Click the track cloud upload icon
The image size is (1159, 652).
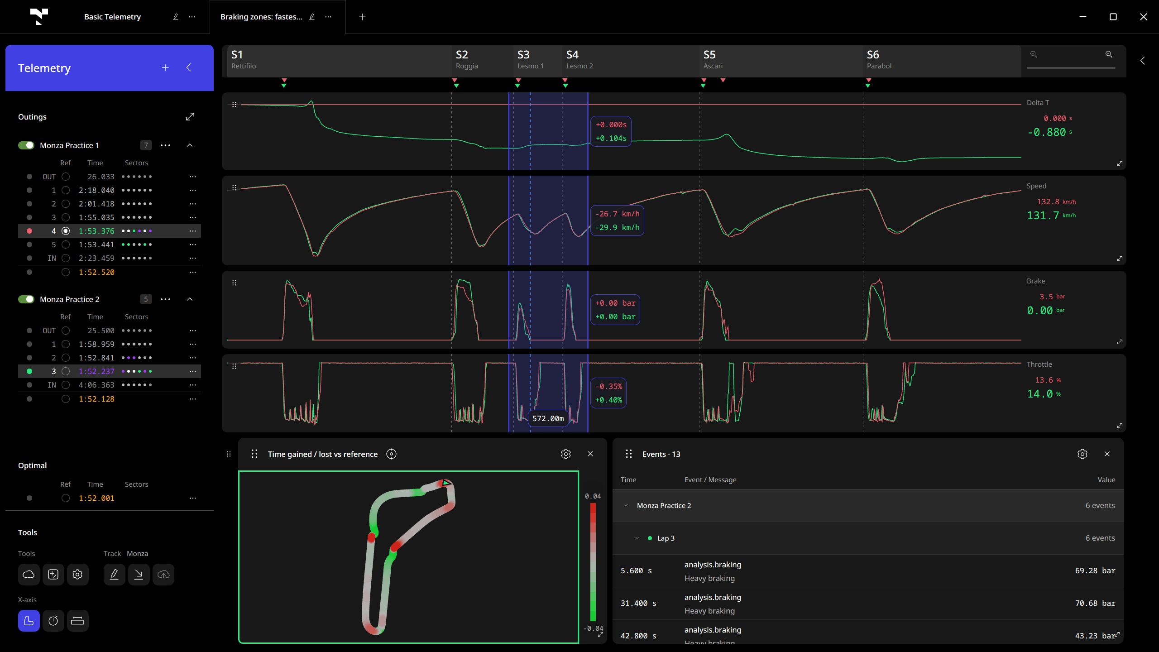tap(163, 575)
